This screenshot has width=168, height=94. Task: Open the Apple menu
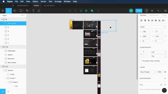pos(3,2)
